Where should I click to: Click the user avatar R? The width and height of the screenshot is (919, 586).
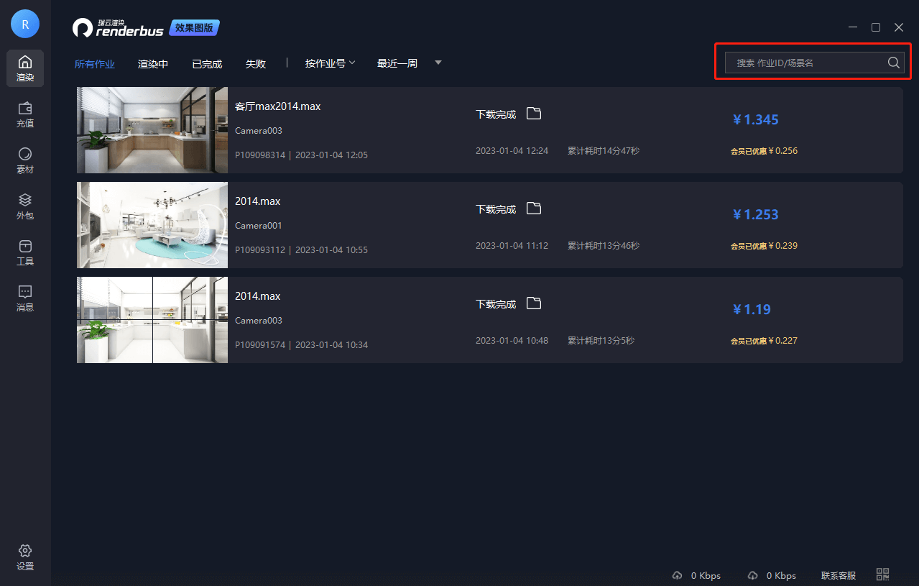point(25,24)
